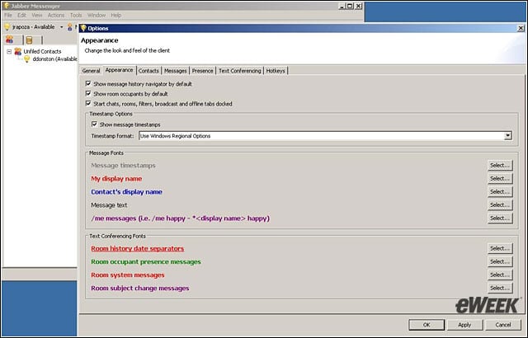Switch to the Hotkeys tab
This screenshot has height=338, width=528.
276,71
